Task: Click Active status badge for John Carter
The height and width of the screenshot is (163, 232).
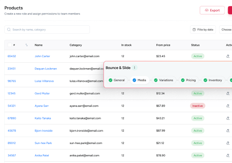Action: pyautogui.click(x=198, y=56)
